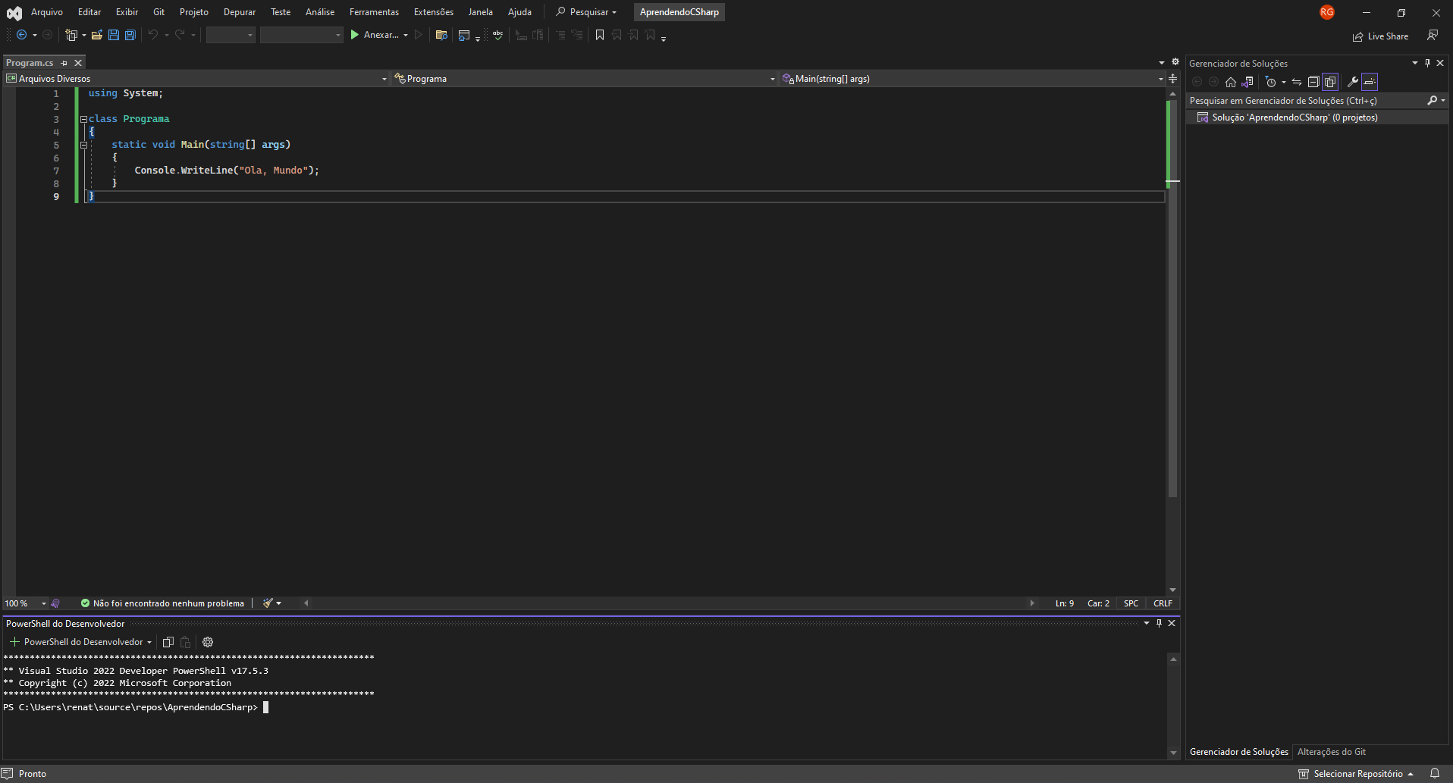The width and height of the screenshot is (1453, 783).
Task: Switch to Gerenciador de Soluções bottom tab
Action: [1239, 752]
